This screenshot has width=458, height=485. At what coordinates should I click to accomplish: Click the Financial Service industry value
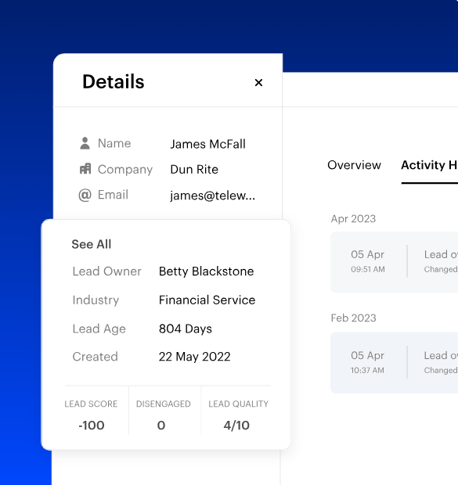click(207, 300)
